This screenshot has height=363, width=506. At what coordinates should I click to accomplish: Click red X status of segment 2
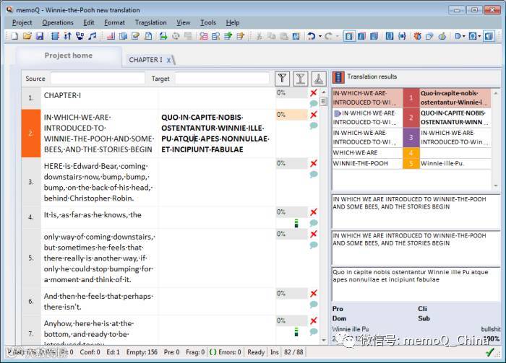313,114
